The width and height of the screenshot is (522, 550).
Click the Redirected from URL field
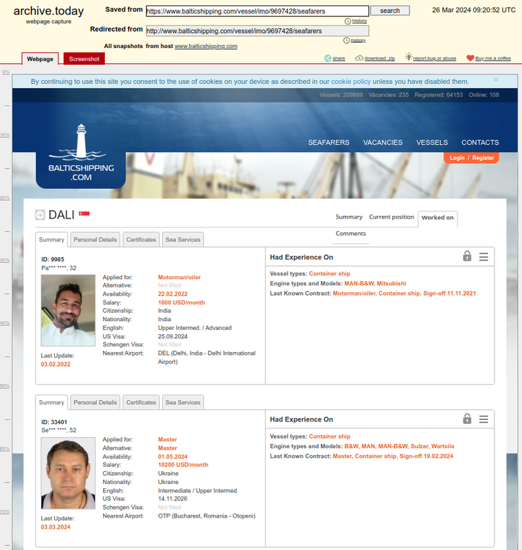258,31
